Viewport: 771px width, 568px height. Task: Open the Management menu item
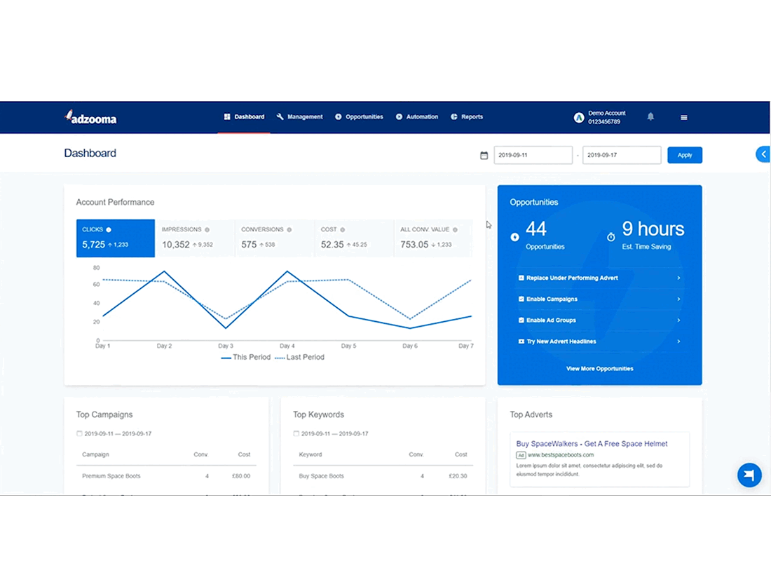[299, 117]
